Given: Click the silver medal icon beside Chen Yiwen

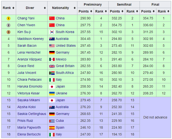Looking at the screenshot, I should coord(8,25).
